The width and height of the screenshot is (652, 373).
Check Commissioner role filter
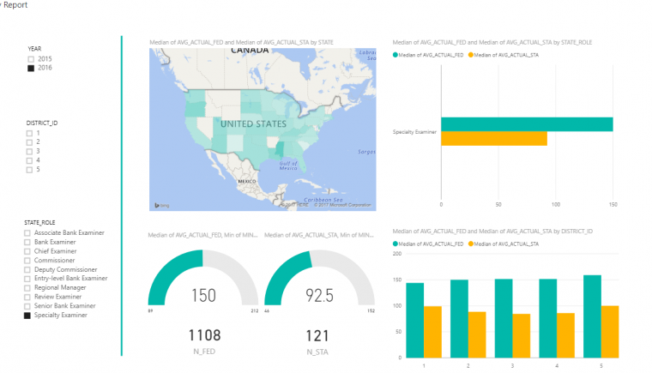[27, 261]
